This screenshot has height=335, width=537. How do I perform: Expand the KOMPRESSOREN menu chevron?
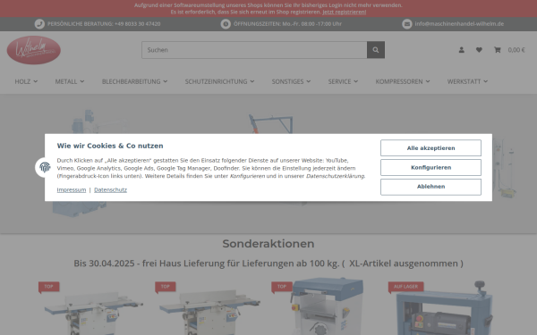428,81
